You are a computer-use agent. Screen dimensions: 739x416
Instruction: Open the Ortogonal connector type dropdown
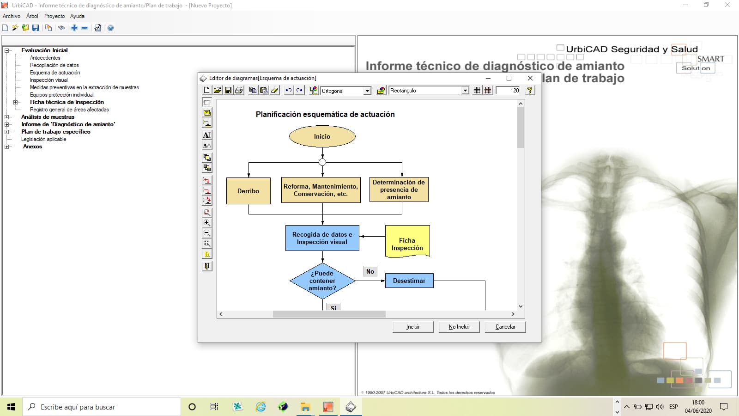(367, 91)
